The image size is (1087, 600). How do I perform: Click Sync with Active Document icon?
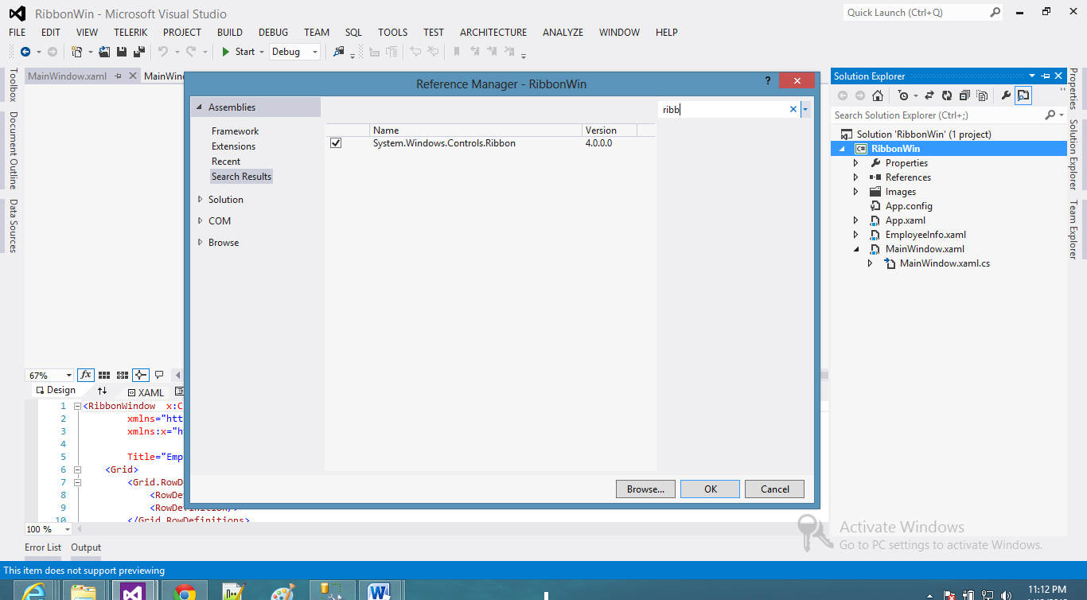tap(929, 95)
